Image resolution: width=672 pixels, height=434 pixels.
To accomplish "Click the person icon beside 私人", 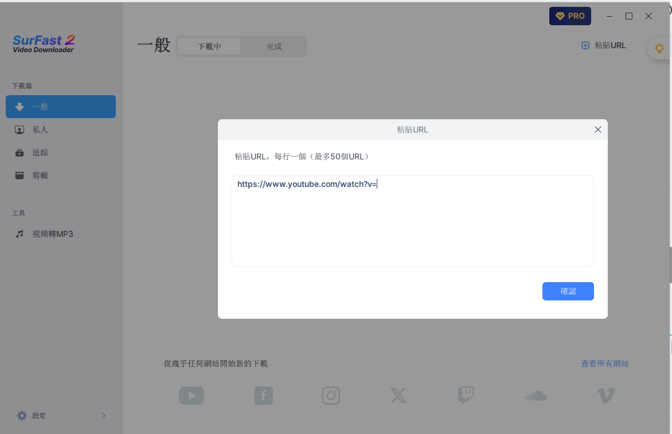I will tap(19, 130).
